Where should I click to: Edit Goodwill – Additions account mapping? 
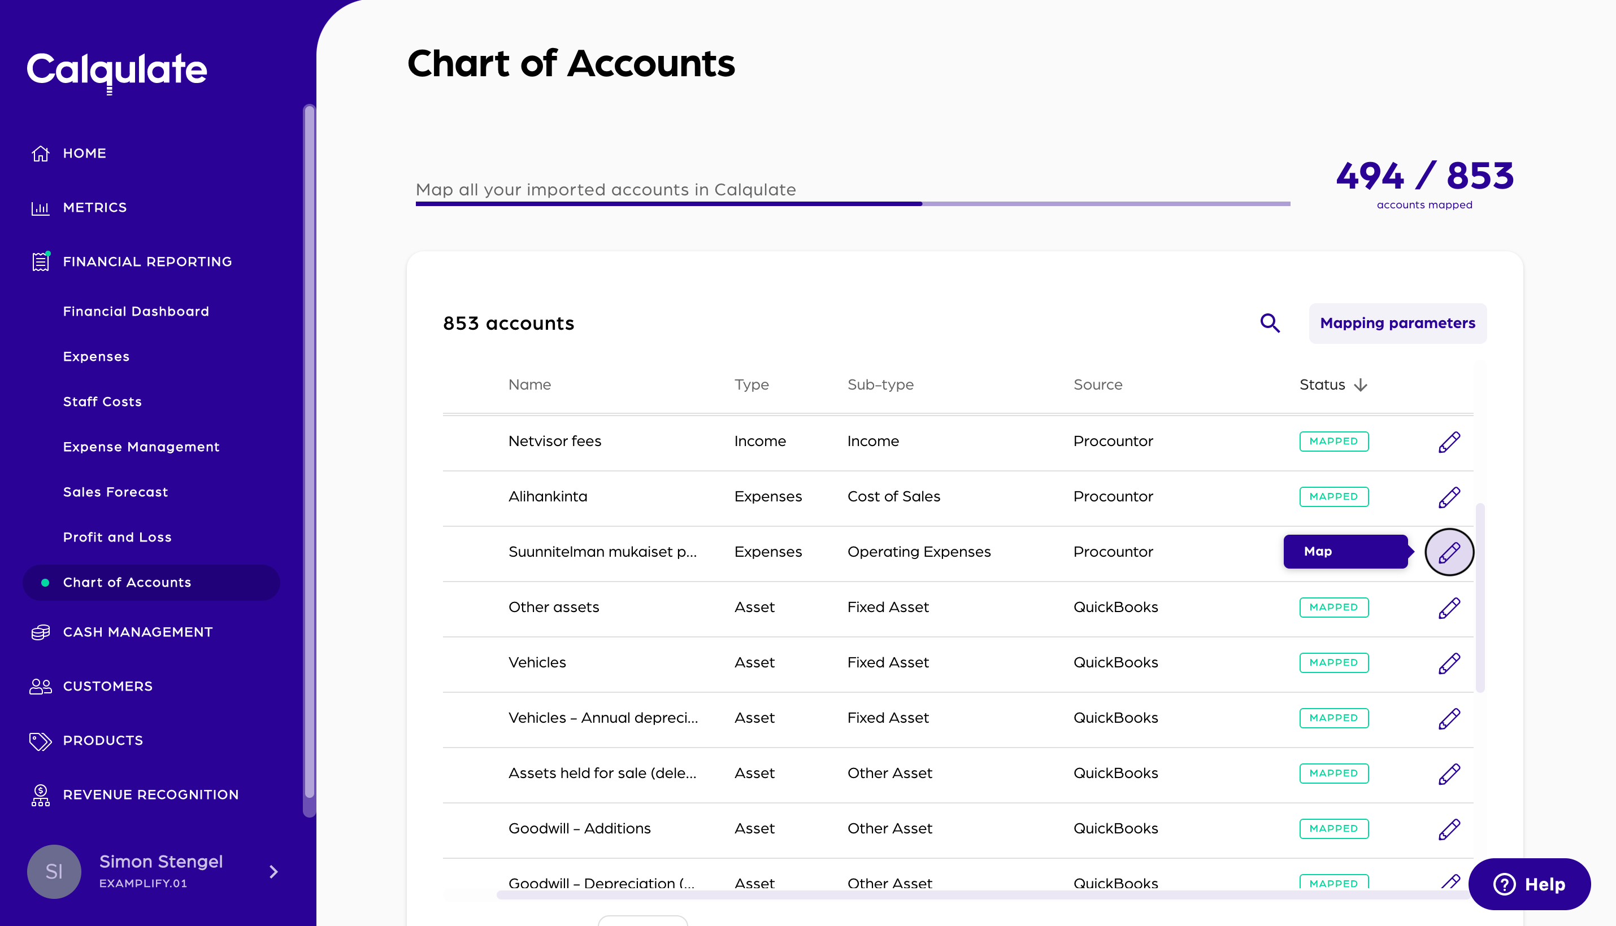(1449, 829)
